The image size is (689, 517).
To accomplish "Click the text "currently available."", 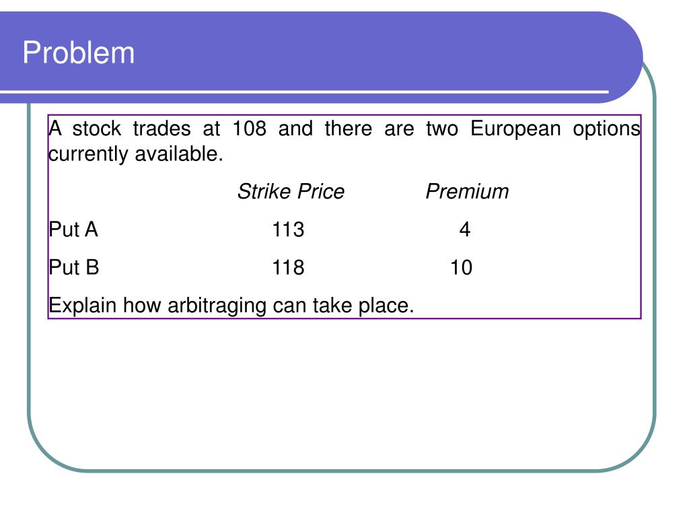I will (x=136, y=154).
